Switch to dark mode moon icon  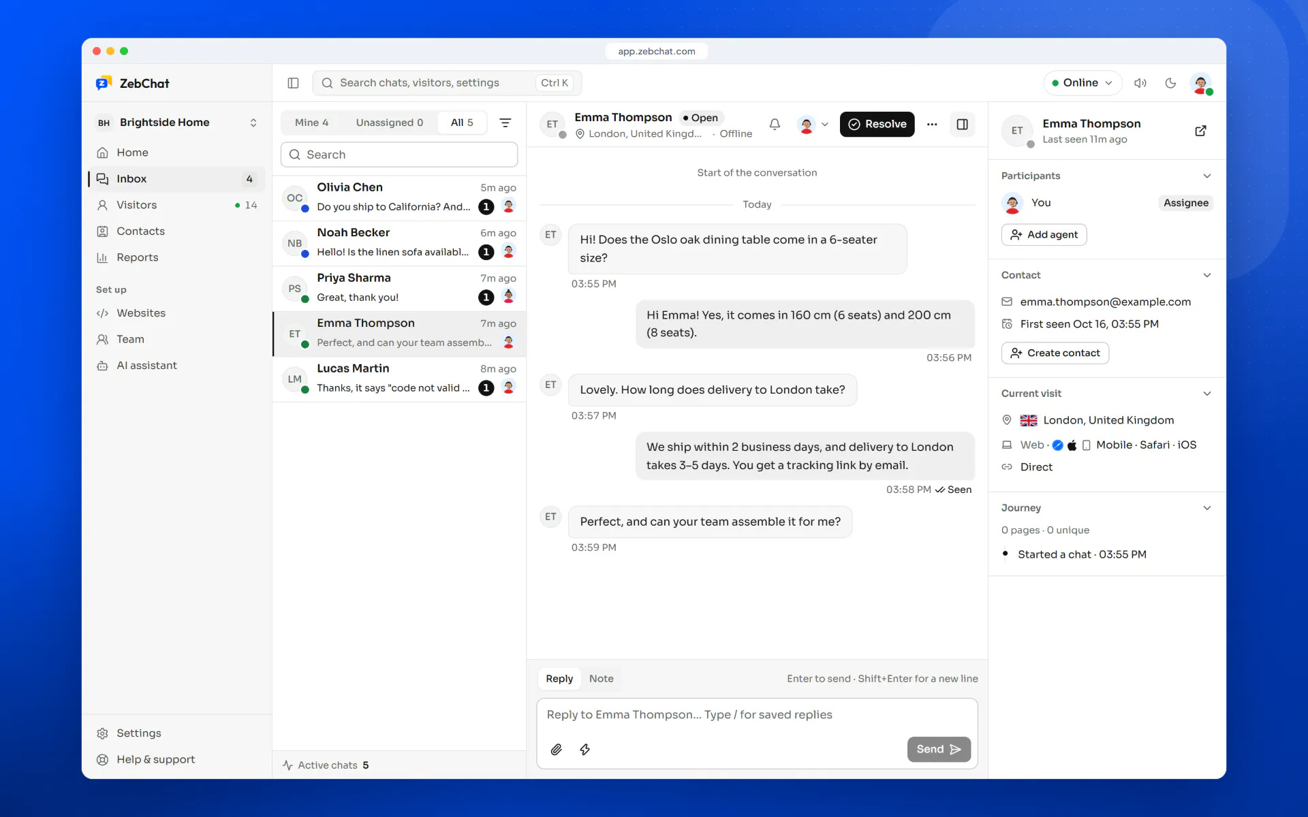(1170, 83)
